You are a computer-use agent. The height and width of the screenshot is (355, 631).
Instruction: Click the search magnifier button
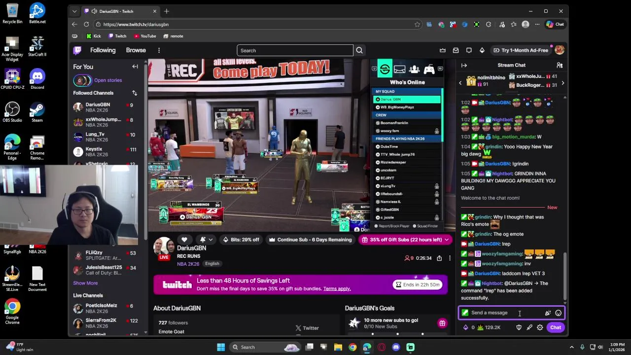[x=359, y=50]
